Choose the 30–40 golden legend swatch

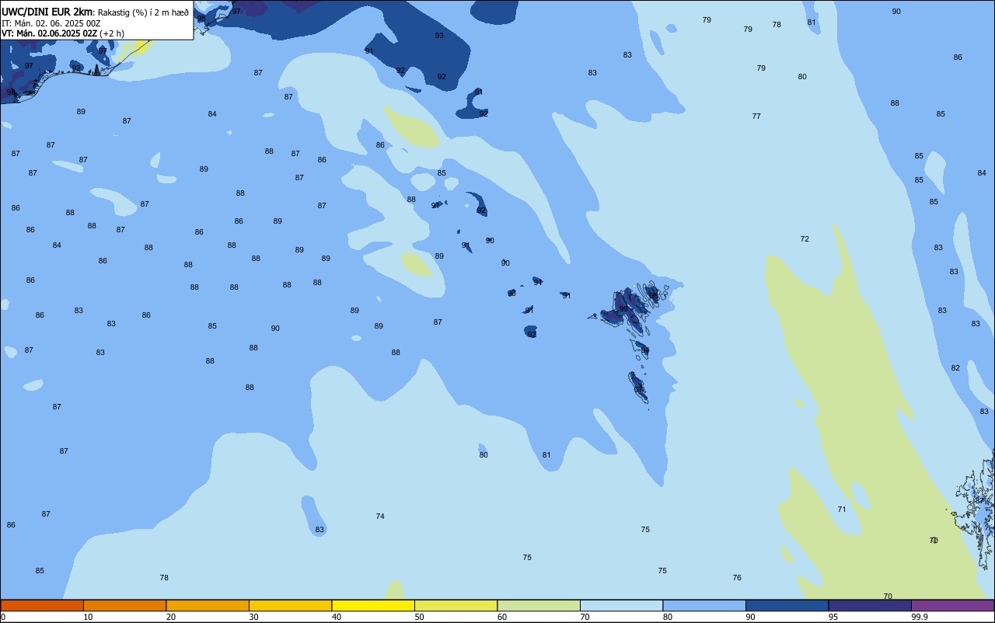(290, 605)
